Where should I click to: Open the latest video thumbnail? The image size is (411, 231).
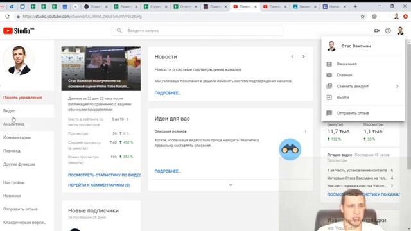(101, 69)
